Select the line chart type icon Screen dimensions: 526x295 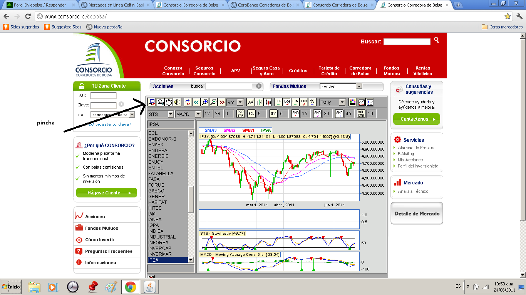point(251,102)
